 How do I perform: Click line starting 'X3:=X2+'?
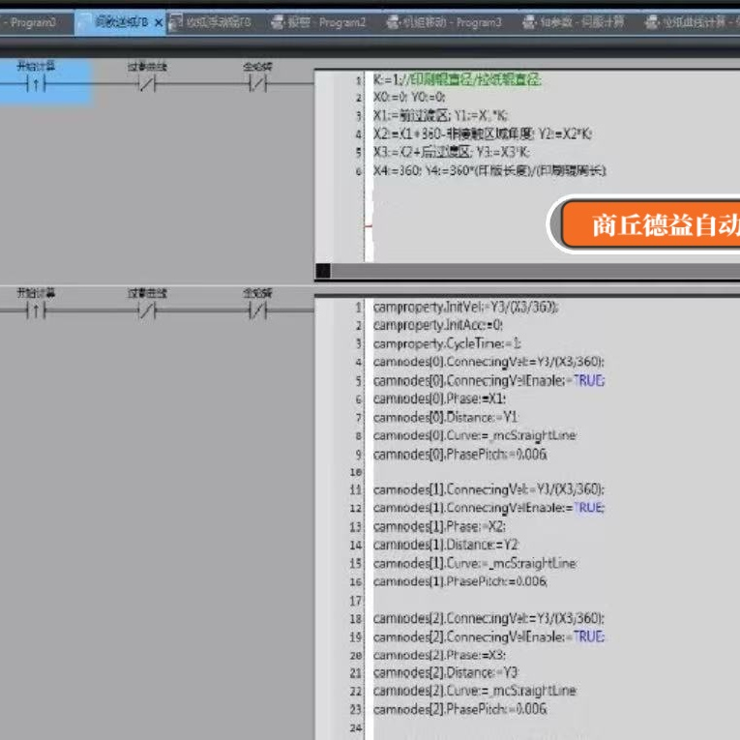452,152
